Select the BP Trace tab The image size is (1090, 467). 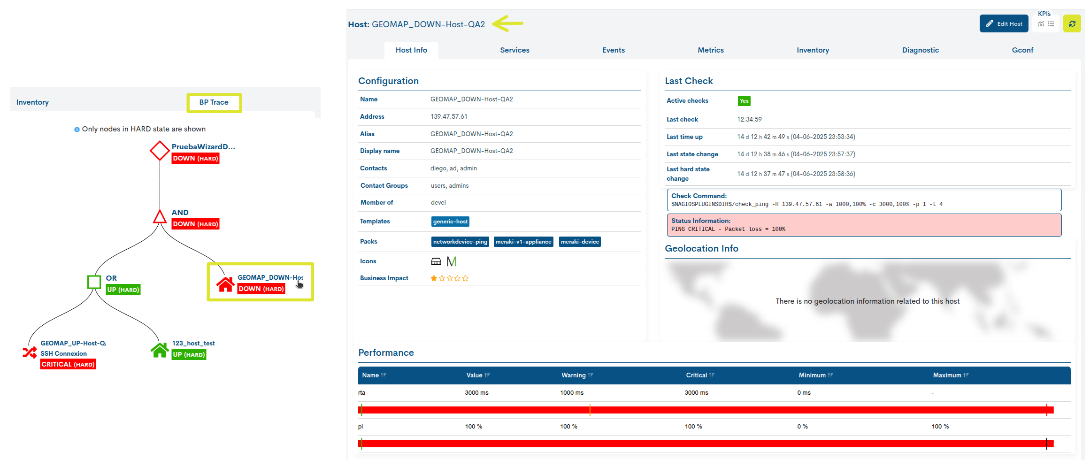(x=214, y=102)
